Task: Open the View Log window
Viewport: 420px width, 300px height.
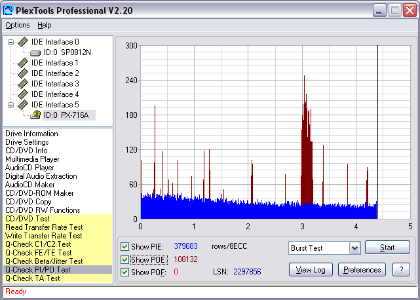Action: [x=311, y=269]
